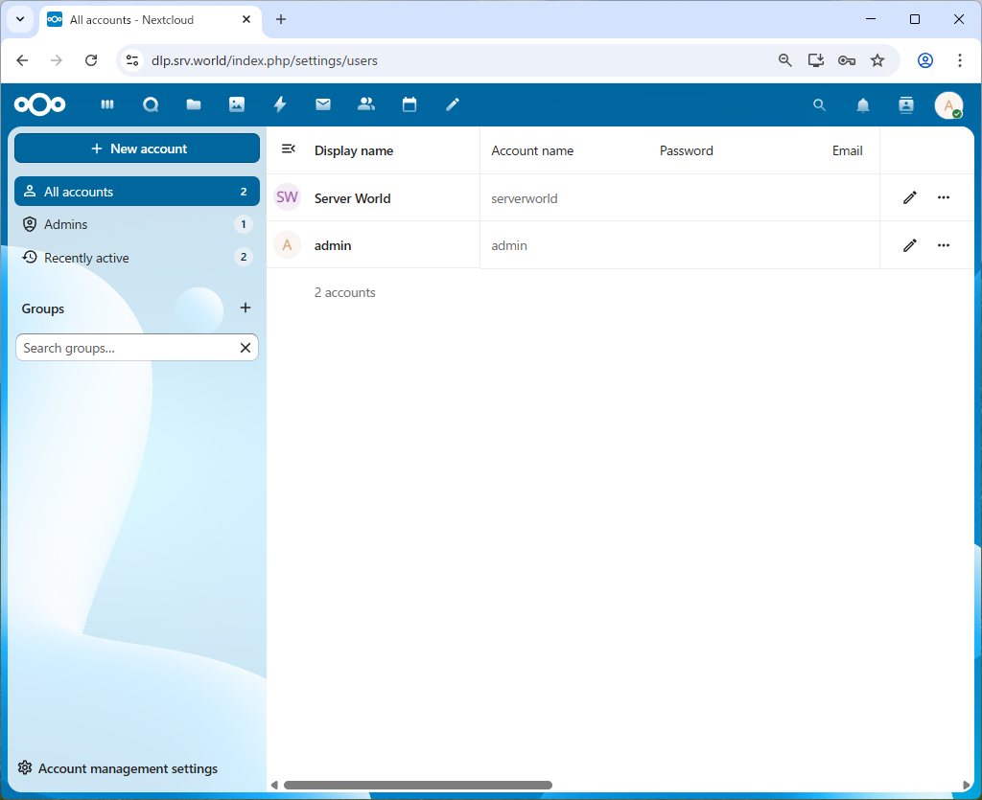This screenshot has width=982, height=800.
Task: Go back with browser back arrow
Action: (x=23, y=60)
